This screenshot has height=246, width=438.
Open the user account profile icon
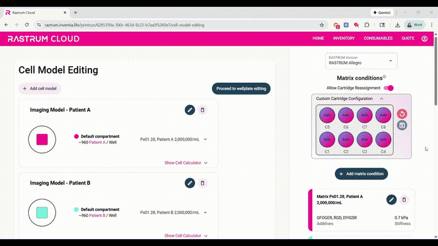(425, 39)
